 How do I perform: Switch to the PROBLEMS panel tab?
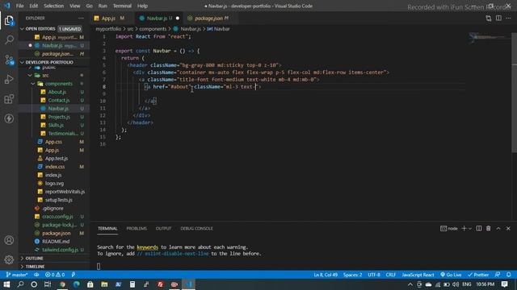137,229
